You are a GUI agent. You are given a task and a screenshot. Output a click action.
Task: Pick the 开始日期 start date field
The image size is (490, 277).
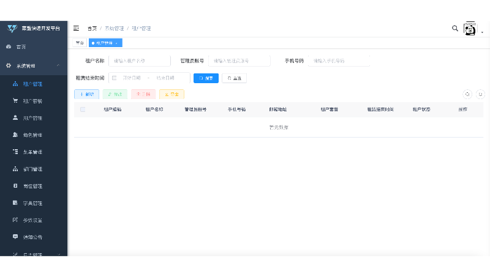click(x=132, y=78)
